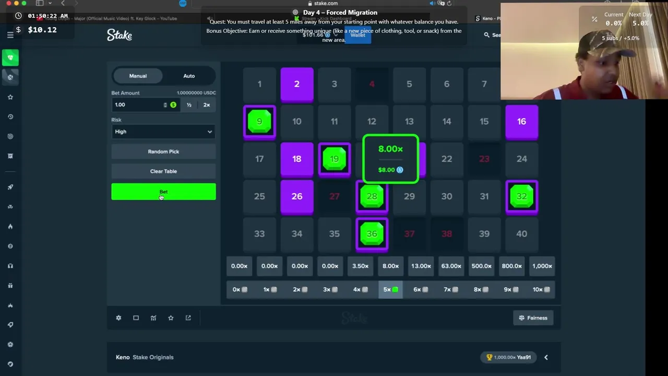Click the green Bet button
668x376 pixels.
[163, 192]
